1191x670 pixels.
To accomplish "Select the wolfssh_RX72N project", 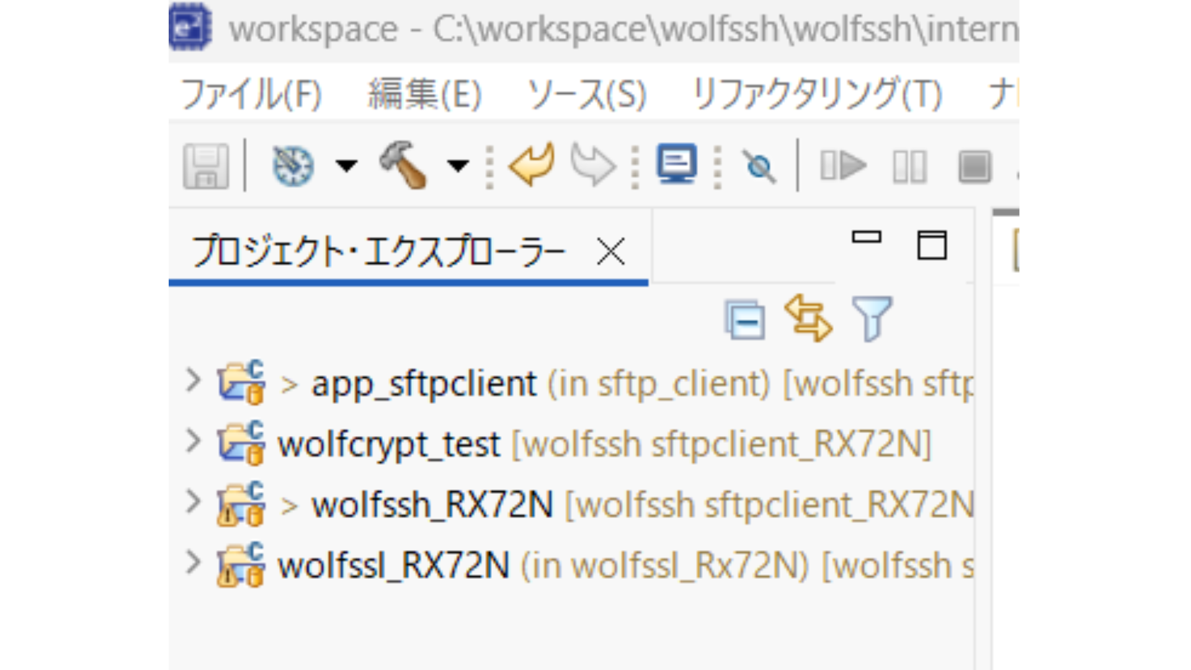I will click(432, 504).
